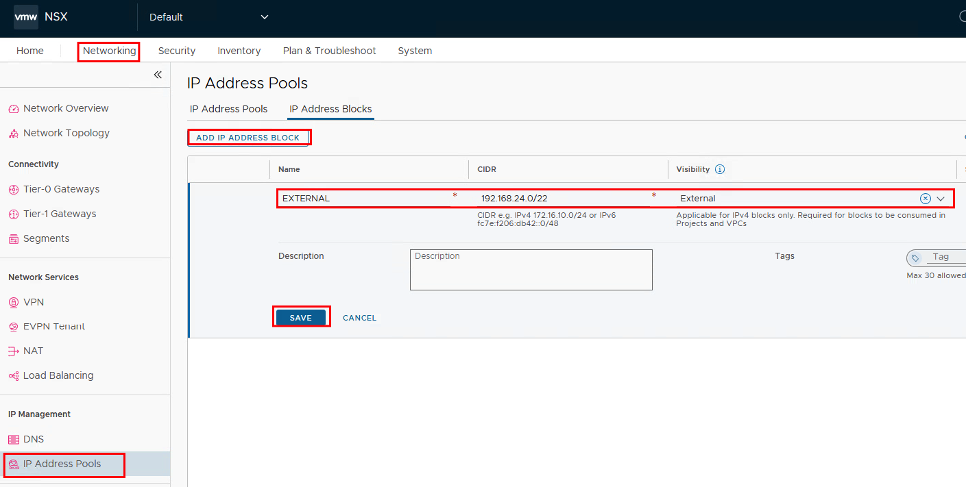Viewport: 966px width, 487px height.
Task: Open NAT page
Action: tap(33, 351)
